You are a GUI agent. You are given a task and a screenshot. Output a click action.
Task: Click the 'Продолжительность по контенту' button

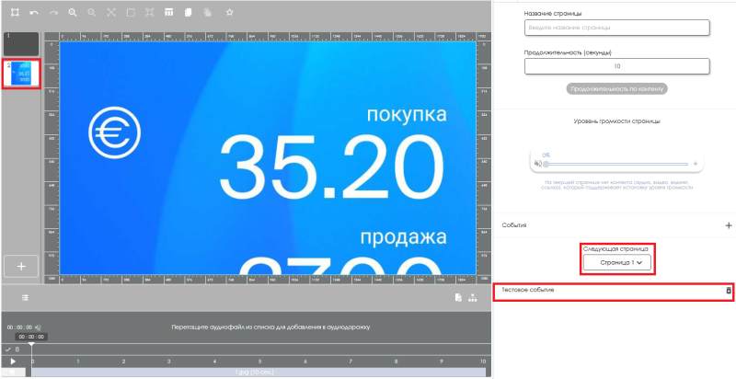tap(616, 89)
